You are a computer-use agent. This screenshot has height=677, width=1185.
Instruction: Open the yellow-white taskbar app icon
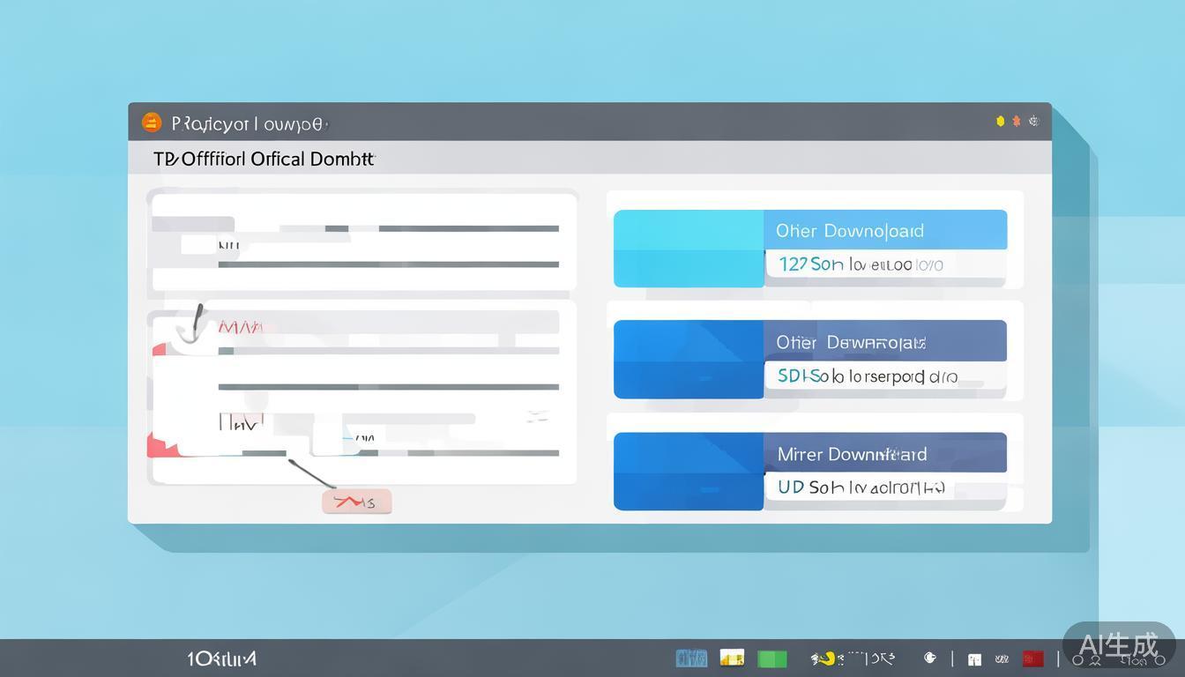click(x=732, y=658)
